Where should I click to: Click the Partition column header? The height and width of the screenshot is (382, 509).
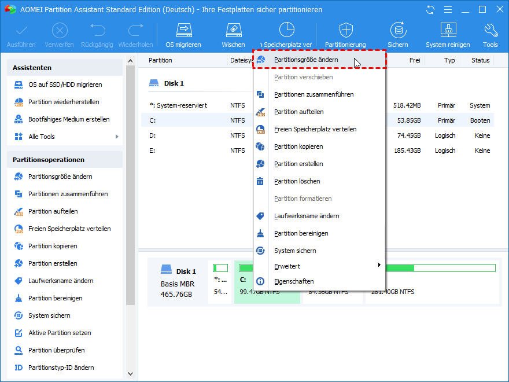[x=160, y=60]
